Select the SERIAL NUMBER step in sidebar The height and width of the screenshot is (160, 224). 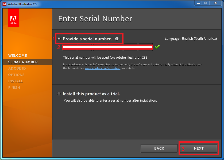pyautogui.click(x=27, y=62)
